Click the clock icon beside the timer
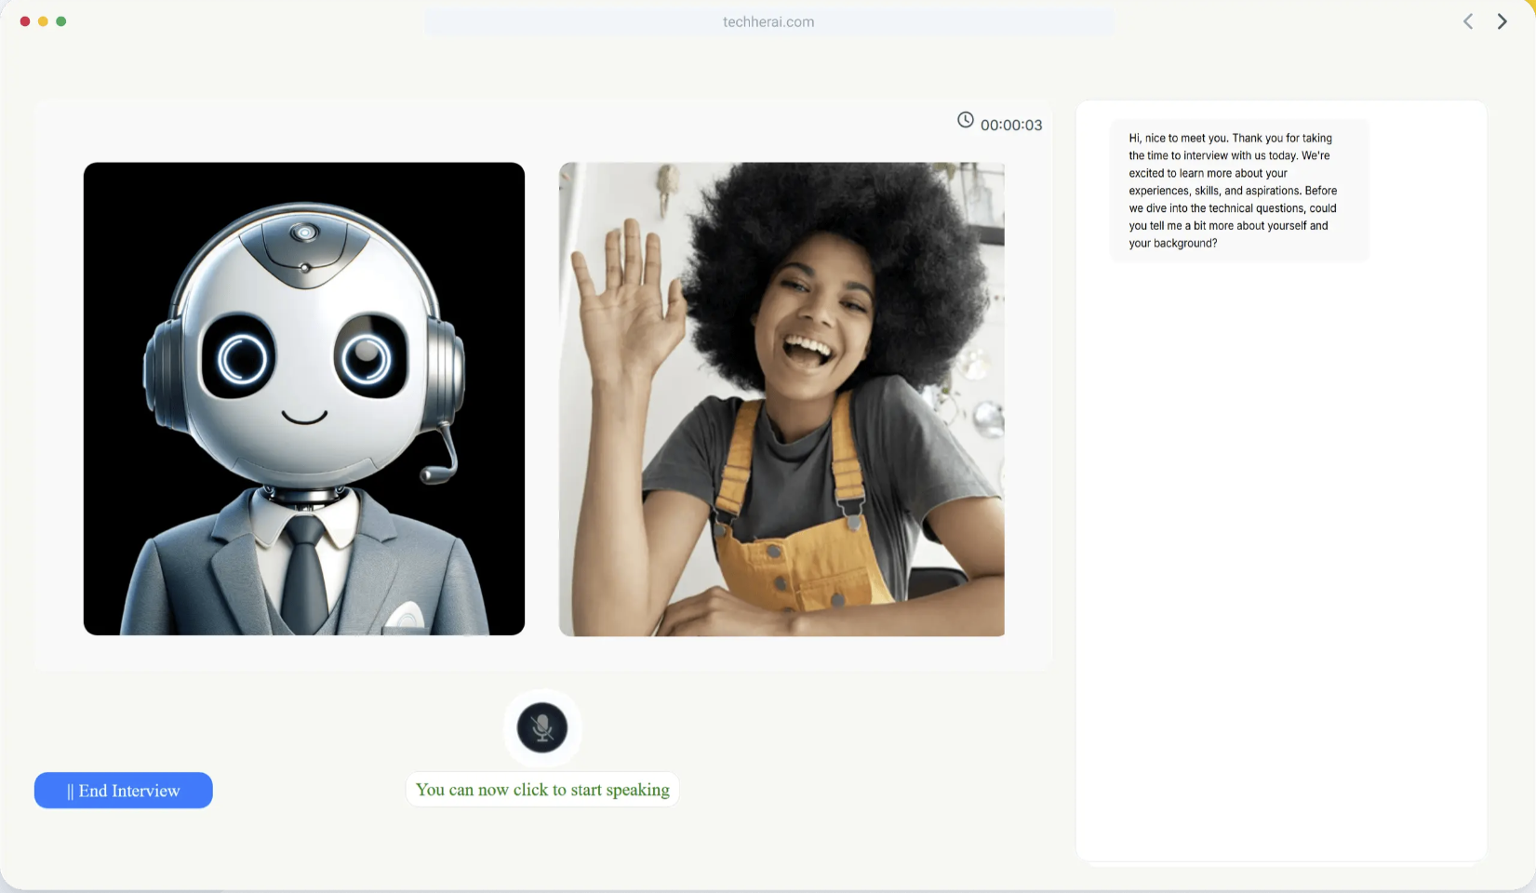The image size is (1536, 893). coord(966,120)
